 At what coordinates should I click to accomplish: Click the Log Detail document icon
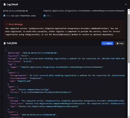(4, 4)
